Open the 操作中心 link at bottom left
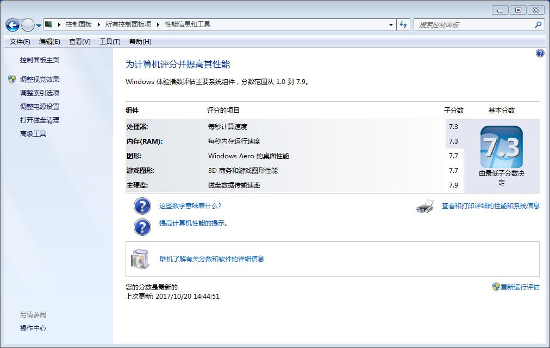This screenshot has width=550, height=348. [x=33, y=328]
